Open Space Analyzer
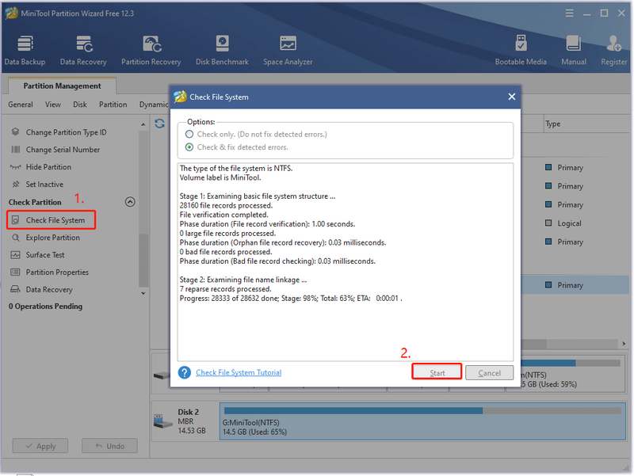634x476 pixels. [x=288, y=50]
